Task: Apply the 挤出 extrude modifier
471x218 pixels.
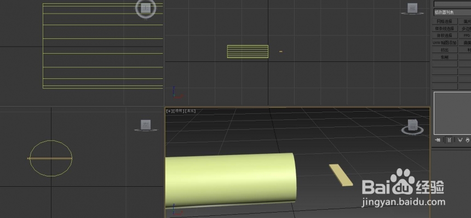Action: [445, 50]
